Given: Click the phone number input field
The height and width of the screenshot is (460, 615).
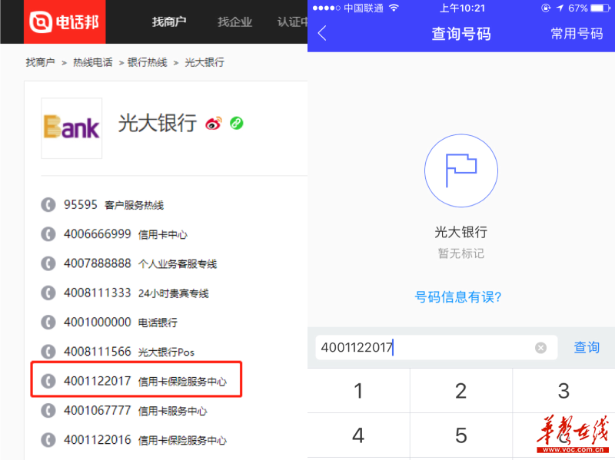Looking at the screenshot, I should coord(423,348).
